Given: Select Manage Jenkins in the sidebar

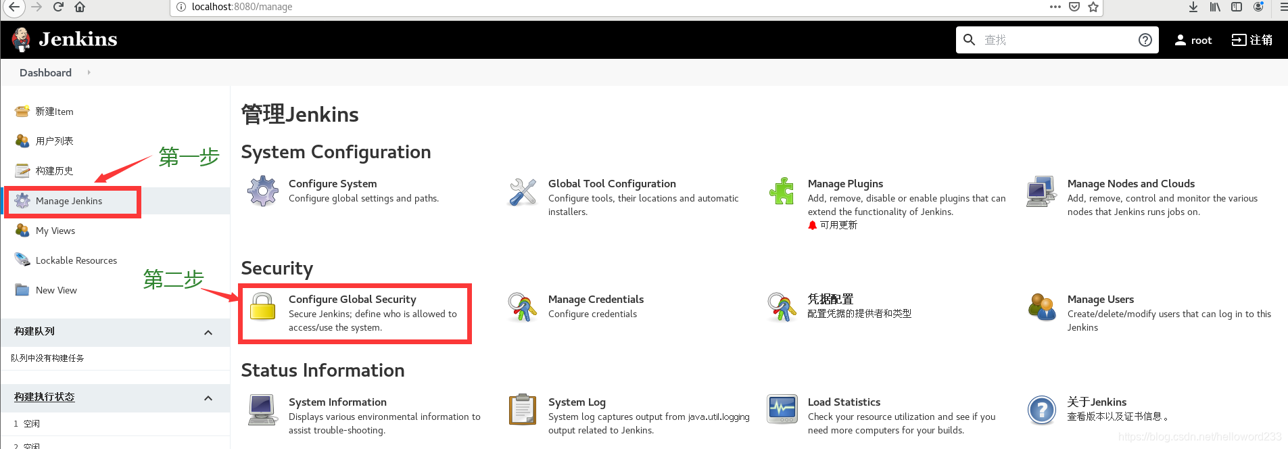Looking at the screenshot, I should coord(69,201).
